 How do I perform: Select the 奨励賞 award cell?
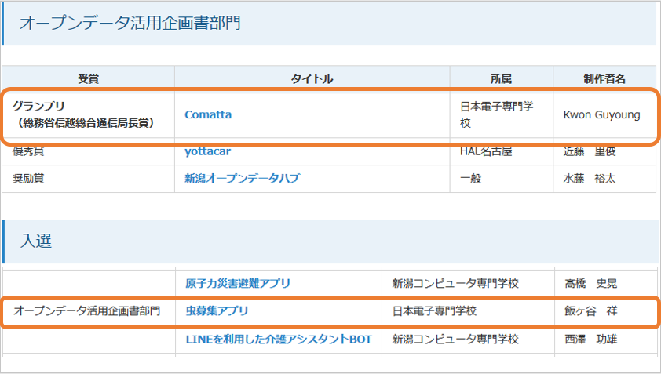tap(28, 179)
